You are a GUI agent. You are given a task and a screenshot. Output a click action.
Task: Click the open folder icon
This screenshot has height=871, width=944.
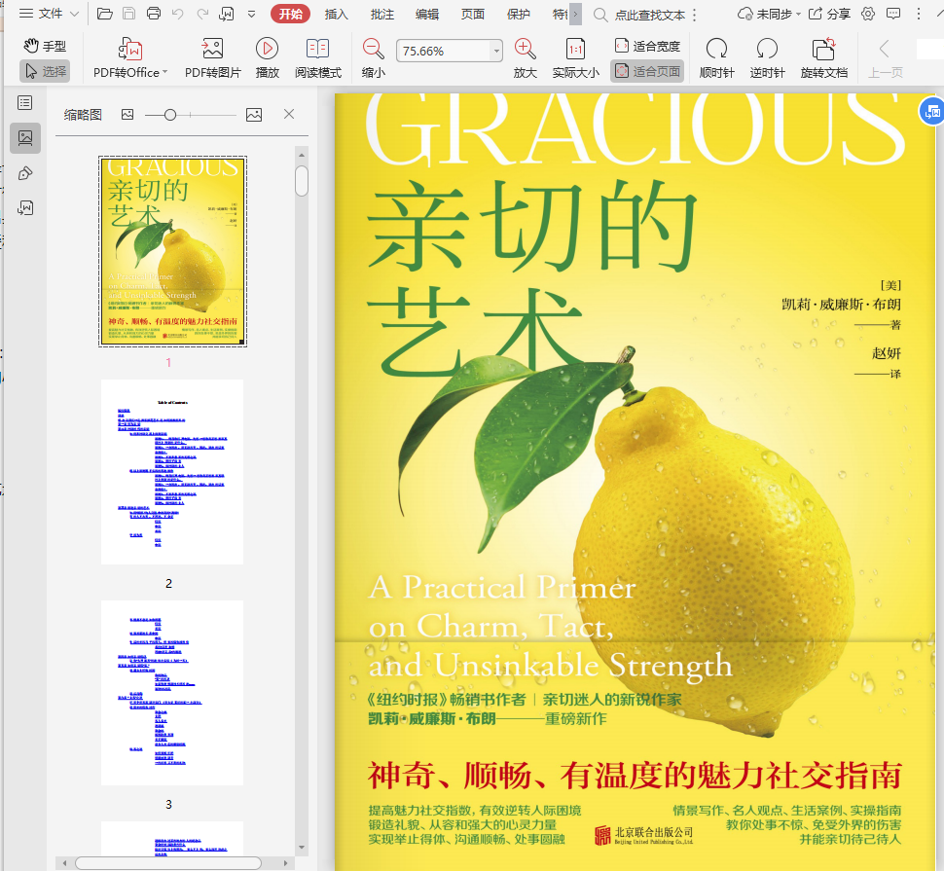tap(105, 14)
